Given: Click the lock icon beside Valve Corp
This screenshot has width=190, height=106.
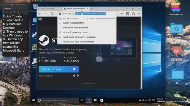Looking at the screenshot, I should click(60, 14).
